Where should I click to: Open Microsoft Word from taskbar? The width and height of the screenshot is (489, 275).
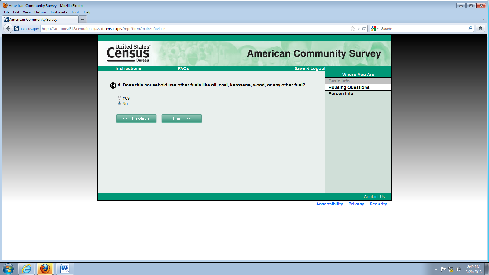[x=65, y=269]
